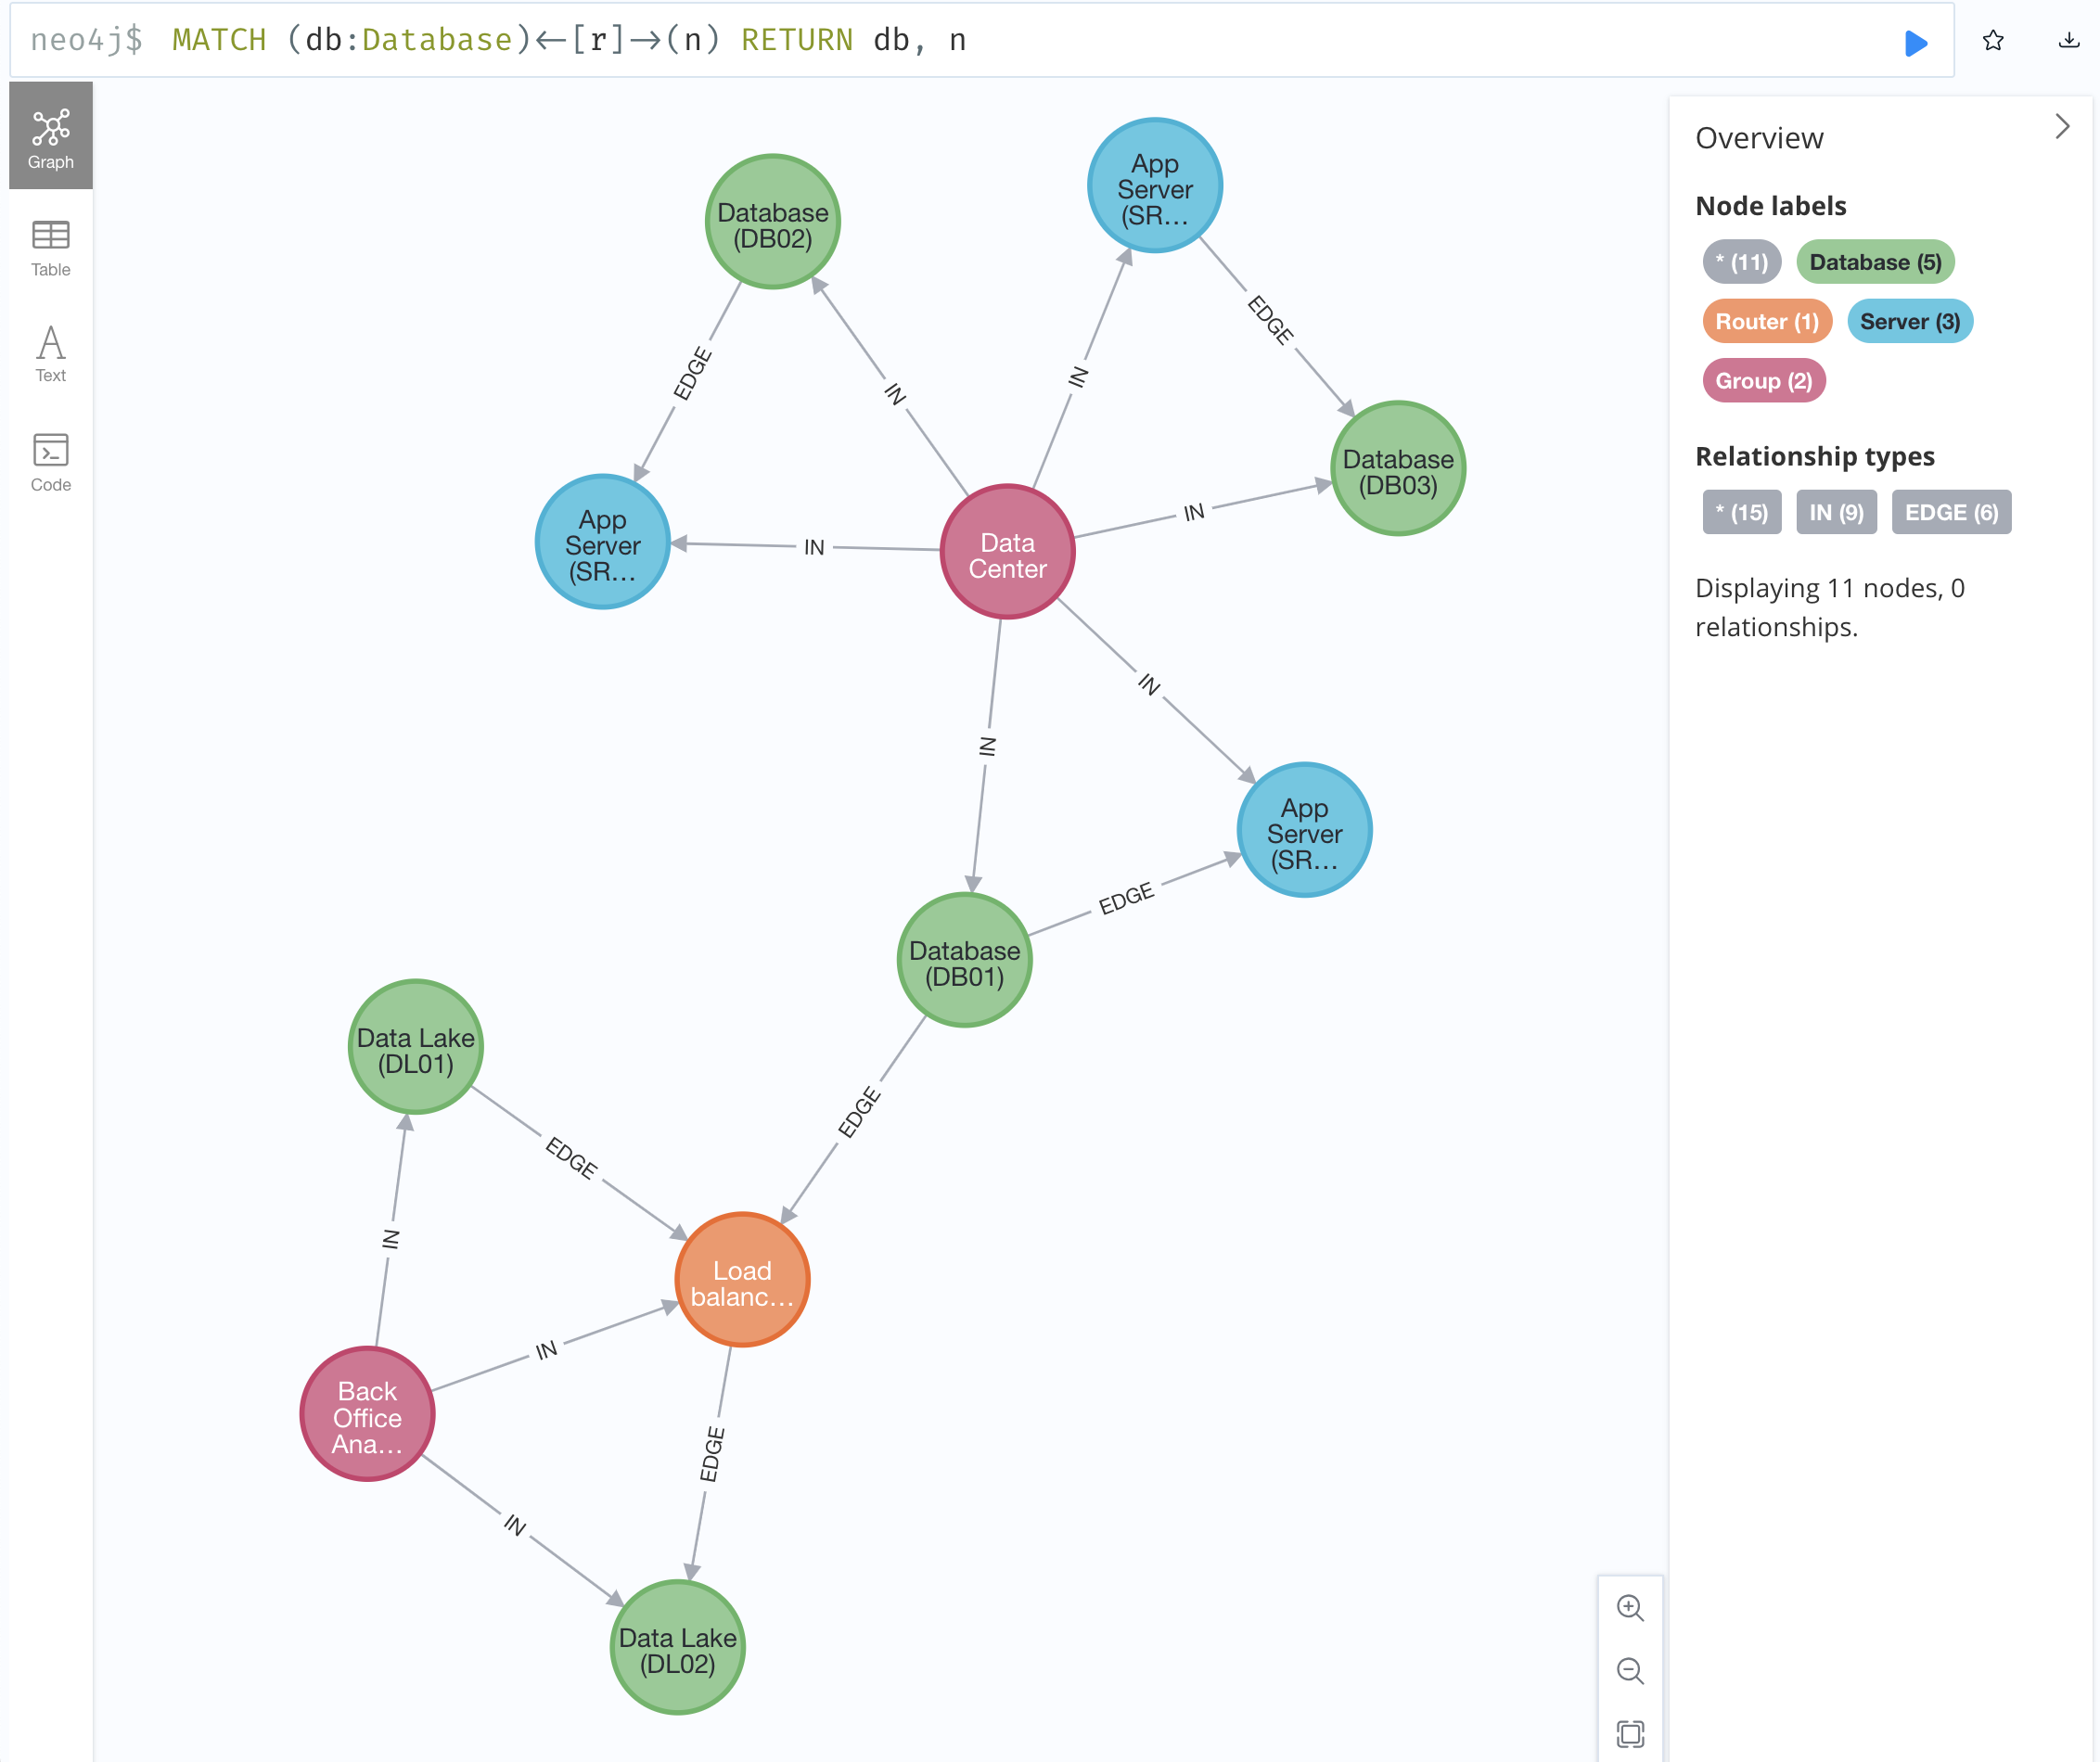The width and height of the screenshot is (2100, 1762).
Task: Click the download export icon
Action: 2068,41
